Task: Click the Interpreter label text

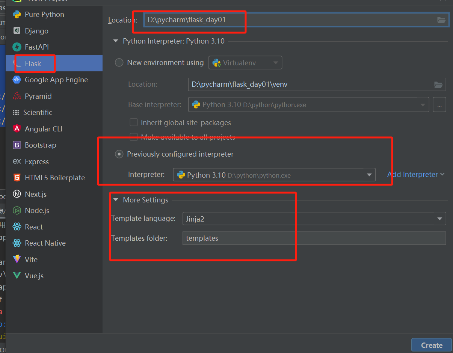Action: [x=146, y=175]
